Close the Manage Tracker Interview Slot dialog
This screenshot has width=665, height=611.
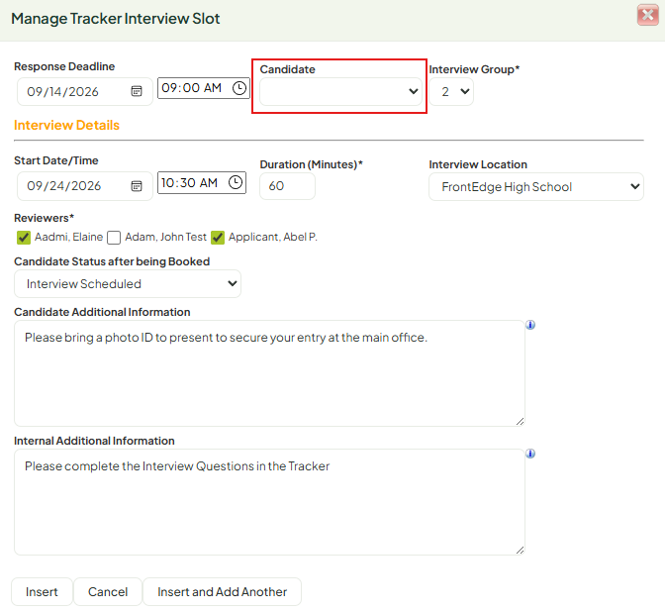click(x=647, y=15)
